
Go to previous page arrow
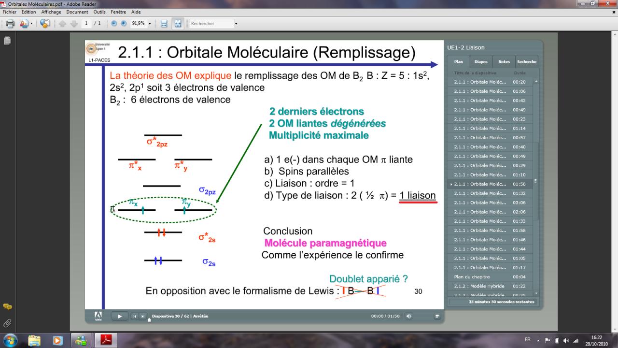coord(62,23)
